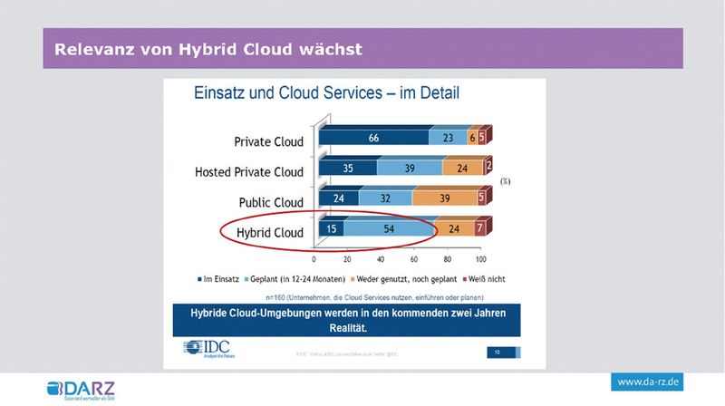Click the 'Relevanz von Hybrid Cloud wächst' title
The height and width of the screenshot is (406, 725).
click(208, 49)
